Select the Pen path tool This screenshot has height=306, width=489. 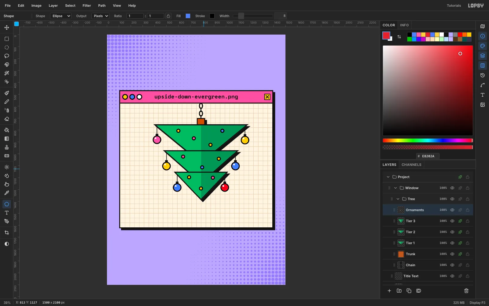coord(6,221)
